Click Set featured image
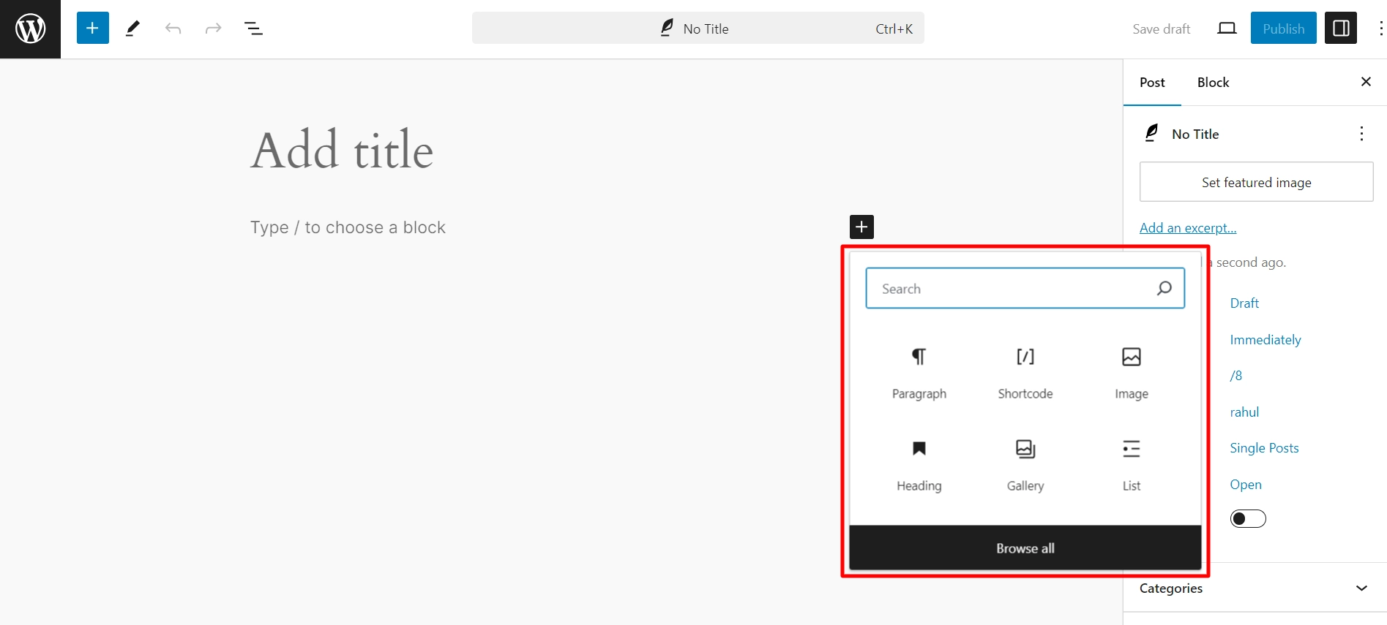This screenshot has width=1387, height=625. pyautogui.click(x=1256, y=182)
